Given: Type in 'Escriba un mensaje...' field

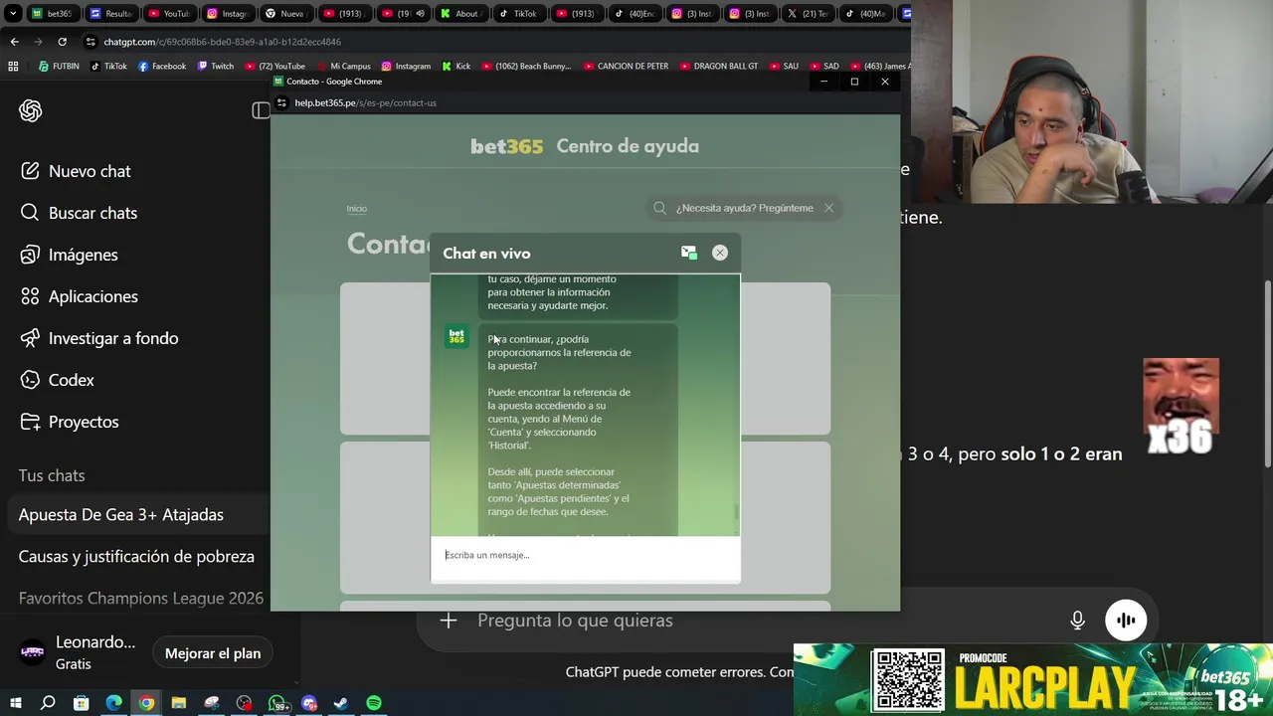Looking at the screenshot, I should (585, 555).
